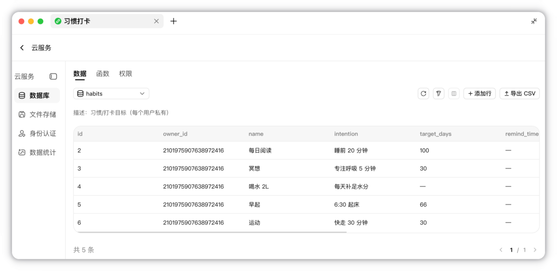
Task: Select the 习惯打卡 browser tab
Action: tap(107, 21)
